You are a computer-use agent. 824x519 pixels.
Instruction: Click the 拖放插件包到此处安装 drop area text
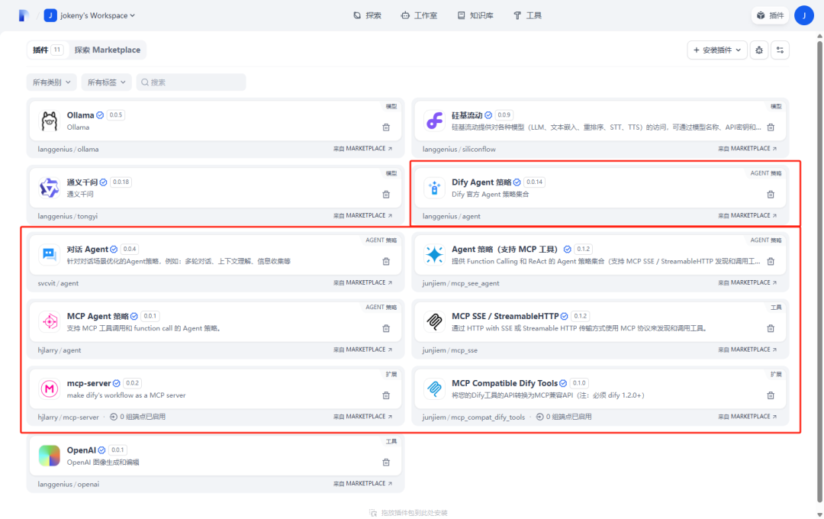point(414,513)
